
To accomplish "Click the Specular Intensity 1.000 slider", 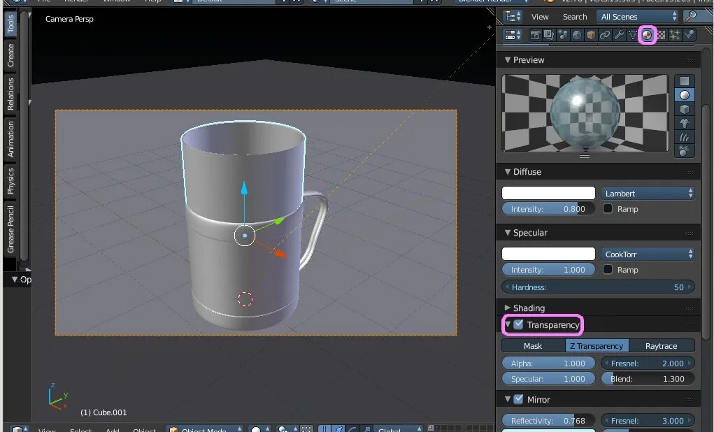I will pos(548,270).
